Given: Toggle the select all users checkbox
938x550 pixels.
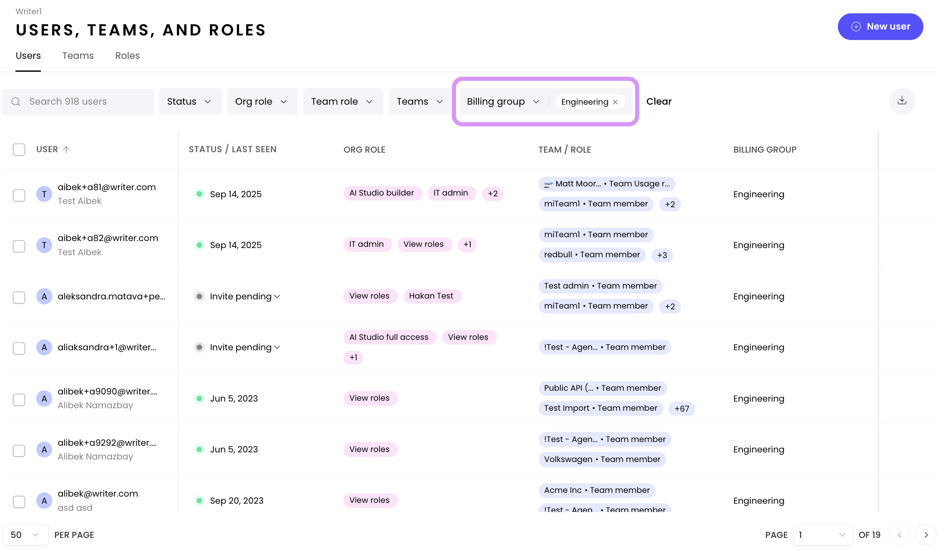Looking at the screenshot, I should point(19,149).
